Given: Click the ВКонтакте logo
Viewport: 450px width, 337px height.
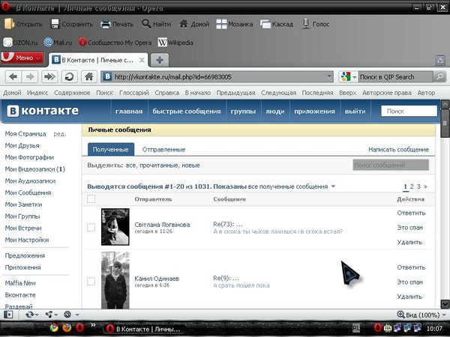Looking at the screenshot, I should point(43,111).
